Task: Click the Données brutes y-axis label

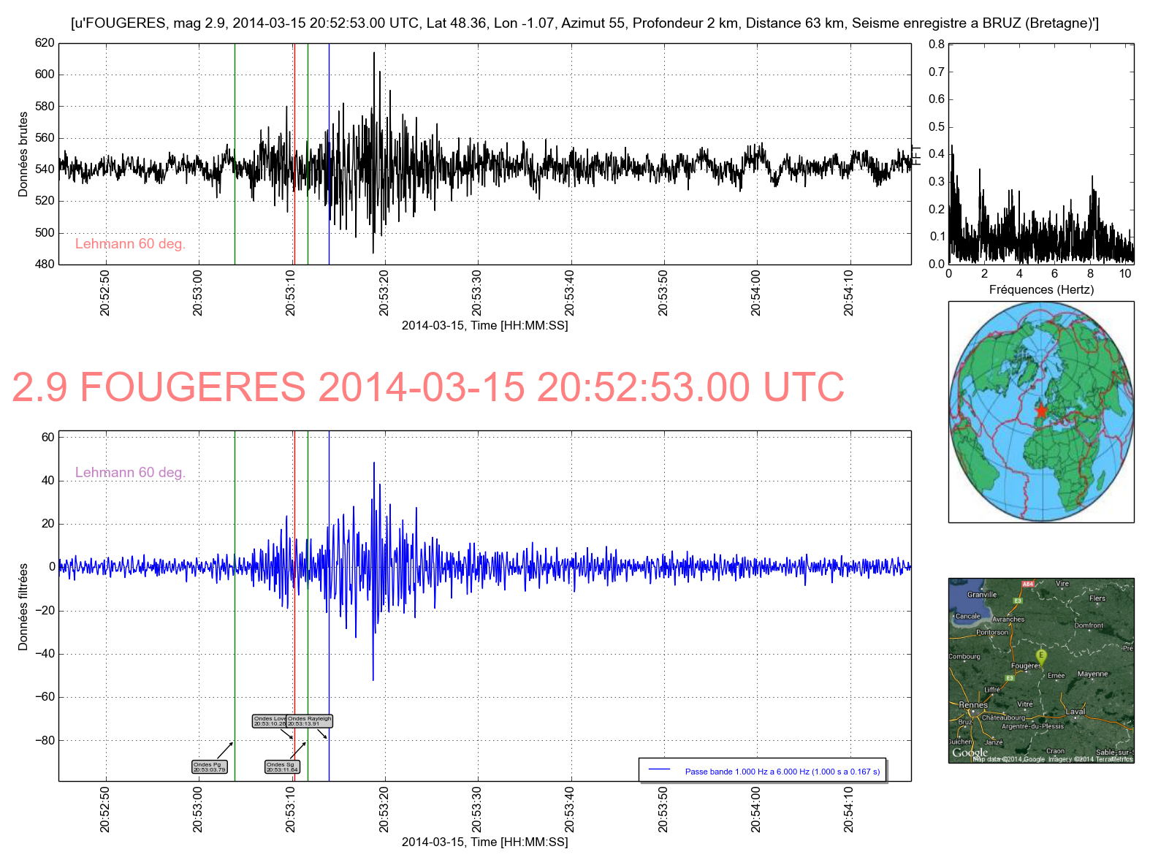Action: 23,154
